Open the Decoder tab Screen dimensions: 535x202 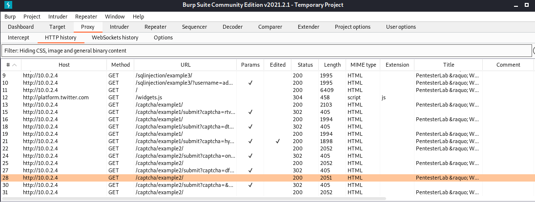(x=232, y=27)
